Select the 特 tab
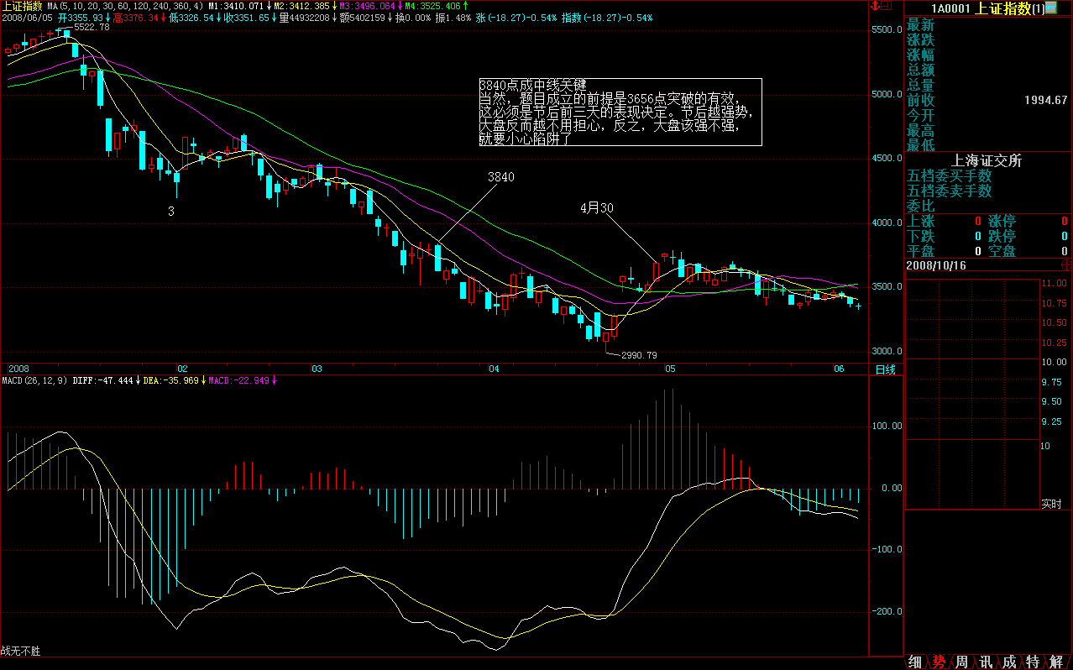 [x=1033, y=662]
